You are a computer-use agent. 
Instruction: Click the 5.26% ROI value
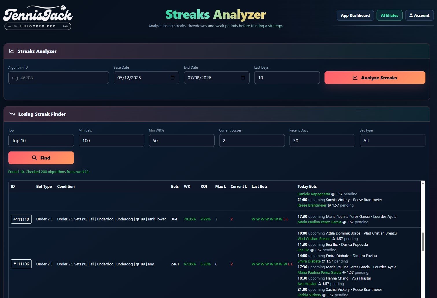205,264
